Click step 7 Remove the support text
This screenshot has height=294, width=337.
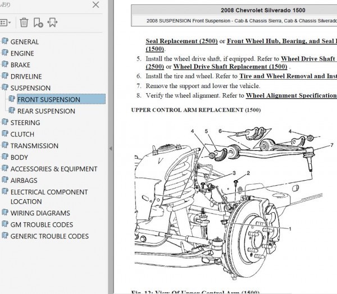click(203, 86)
